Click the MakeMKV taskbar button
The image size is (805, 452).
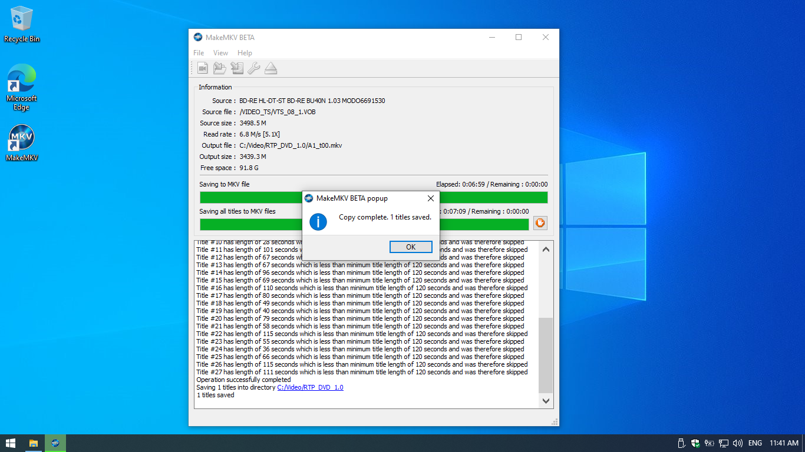point(55,443)
